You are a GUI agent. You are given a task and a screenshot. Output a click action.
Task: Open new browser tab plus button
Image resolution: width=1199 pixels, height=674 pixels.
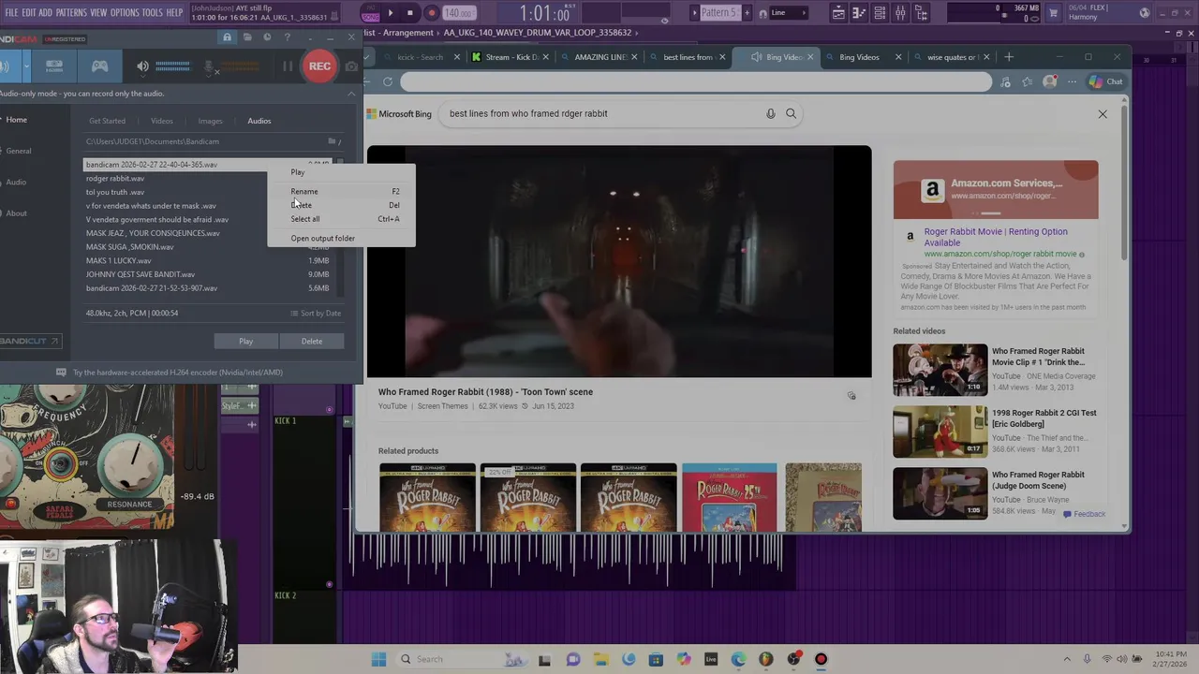point(1009,57)
